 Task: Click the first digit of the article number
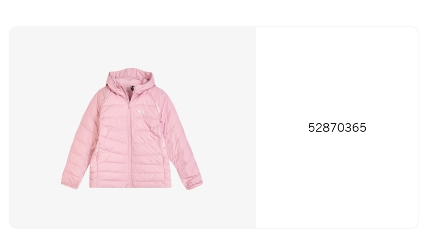(312, 128)
